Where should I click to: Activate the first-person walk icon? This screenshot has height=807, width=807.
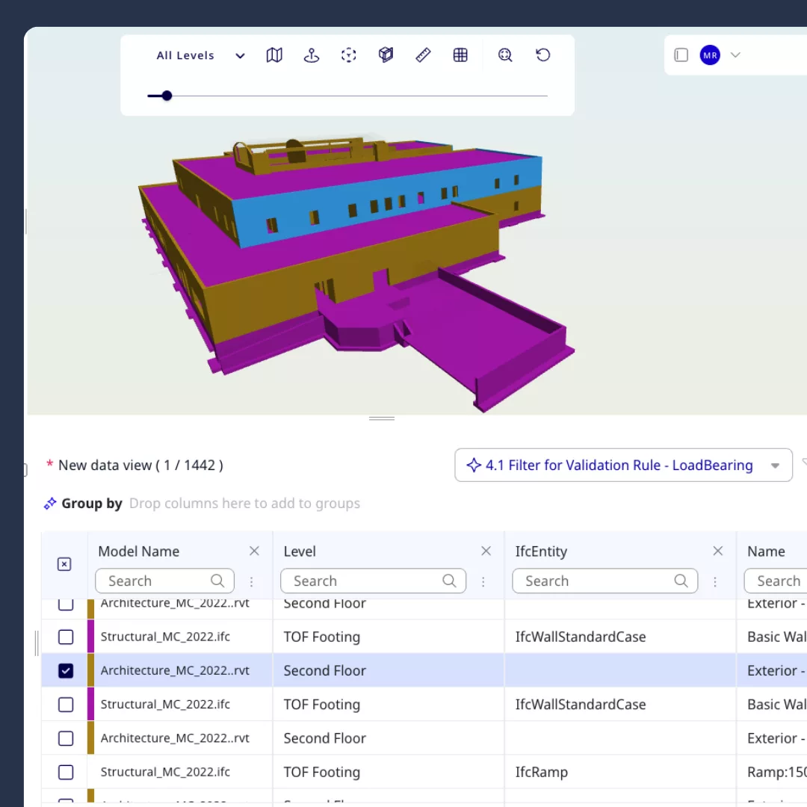pos(312,55)
